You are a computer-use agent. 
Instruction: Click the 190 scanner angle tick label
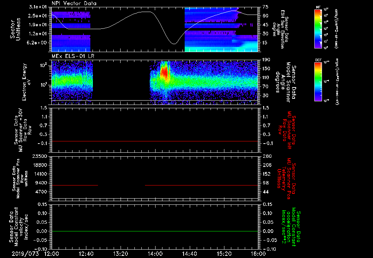(x=267, y=60)
